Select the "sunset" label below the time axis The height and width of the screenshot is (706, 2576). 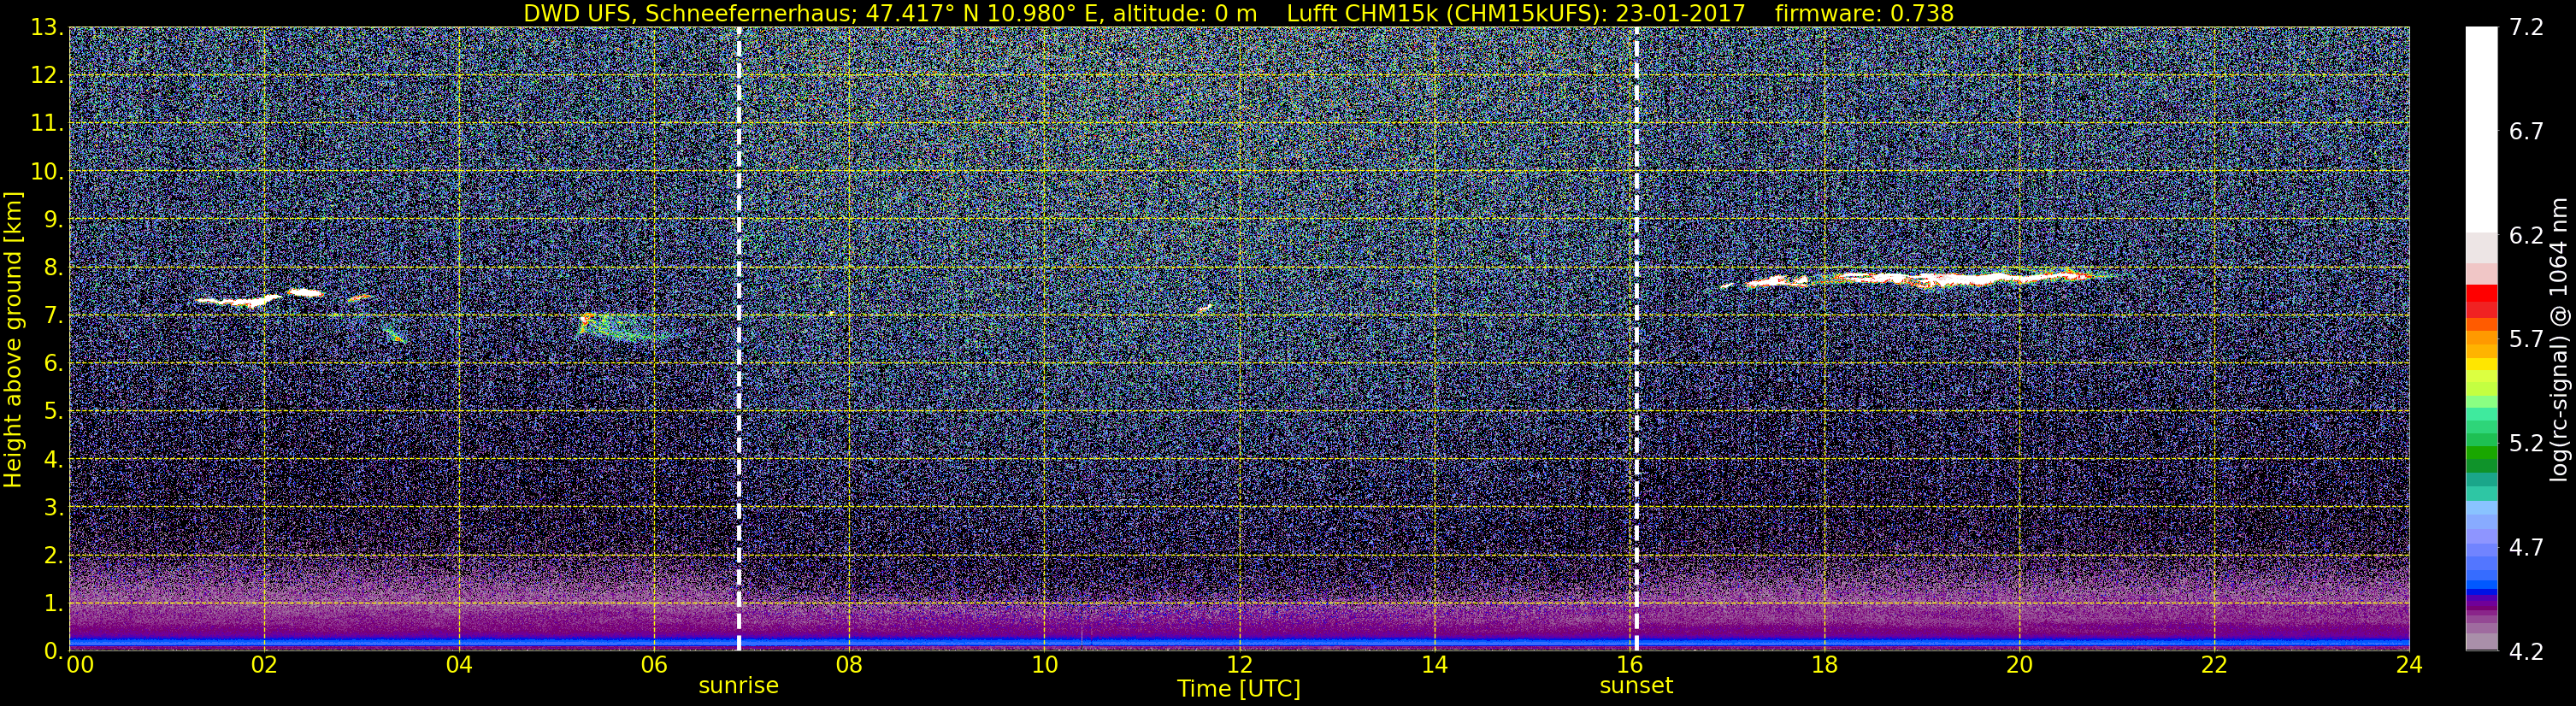tap(1636, 686)
